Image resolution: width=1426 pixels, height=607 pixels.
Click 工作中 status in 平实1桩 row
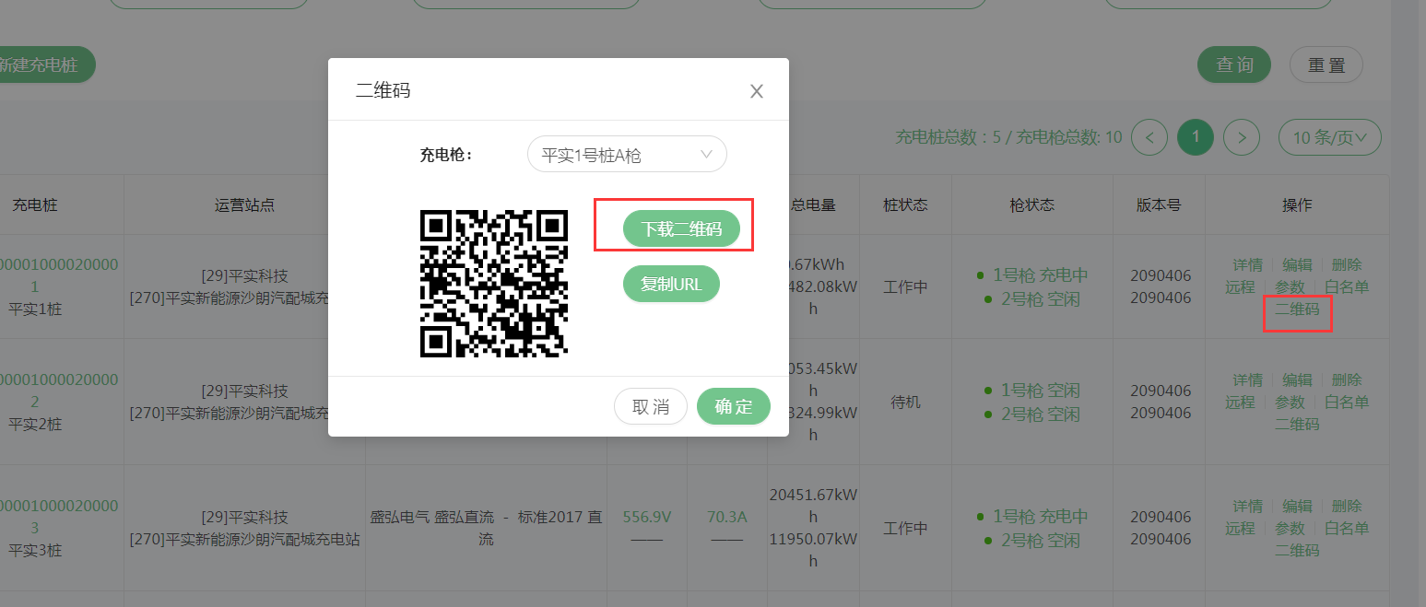[905, 286]
